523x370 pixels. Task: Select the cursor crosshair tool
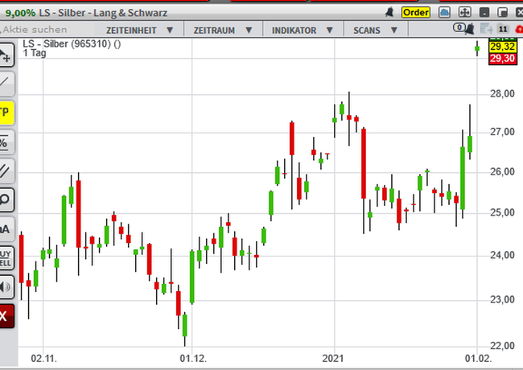(6, 55)
